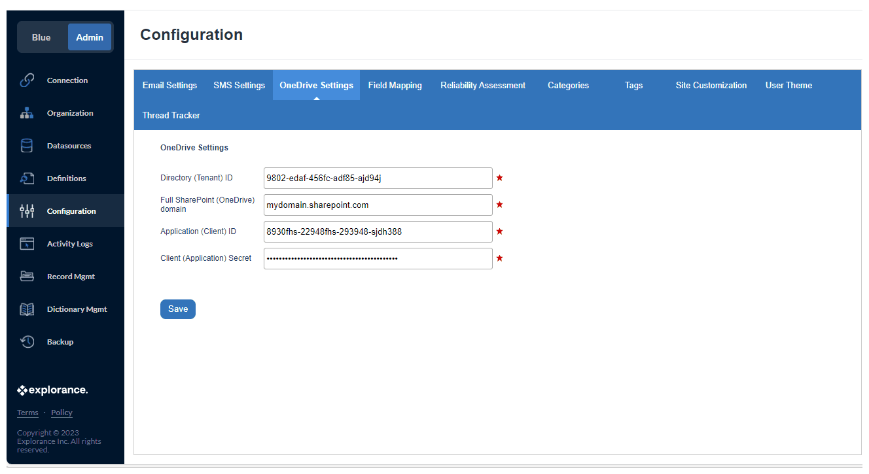The height and width of the screenshot is (474, 869).
Task: Click into the Client (Application) Secret field
Action: [x=378, y=258]
